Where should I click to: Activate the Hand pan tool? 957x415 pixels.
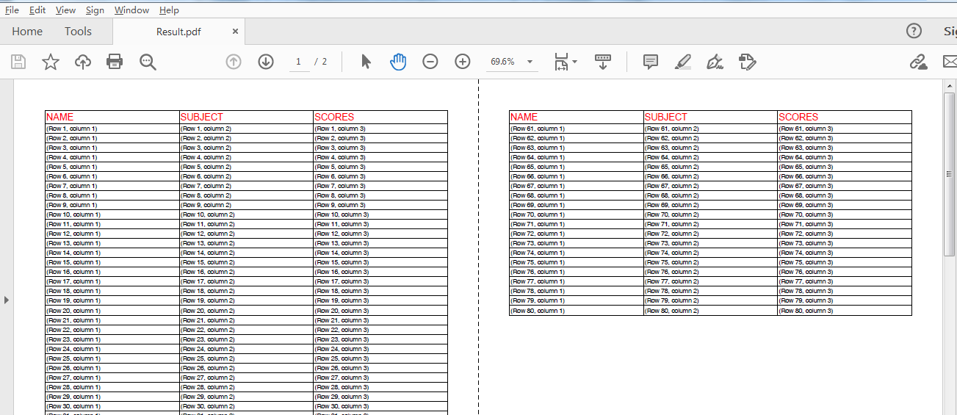pos(398,62)
